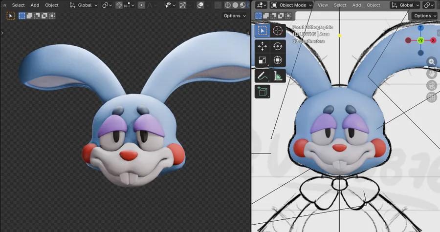Choose Intersect selection mode in left viewport

(52, 16)
